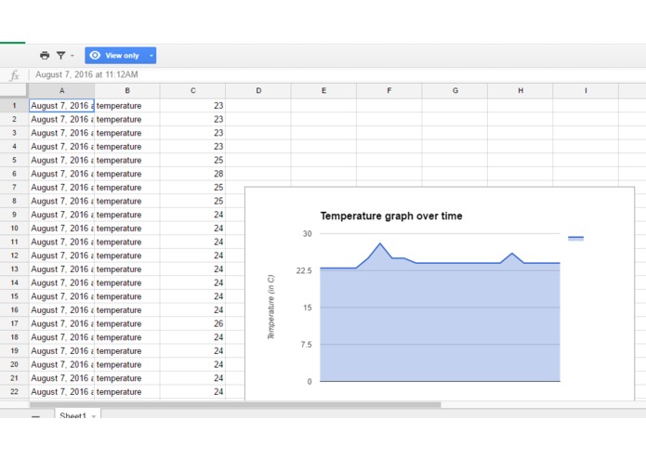The image size is (646, 459).
Task: Click the date cell in row 9
Action: 61,215
